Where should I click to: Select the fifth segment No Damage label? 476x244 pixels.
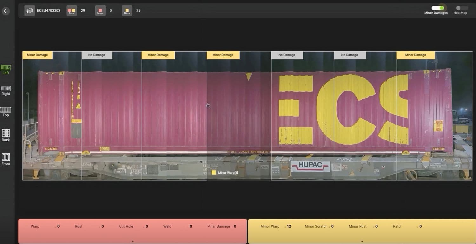tap(287, 55)
